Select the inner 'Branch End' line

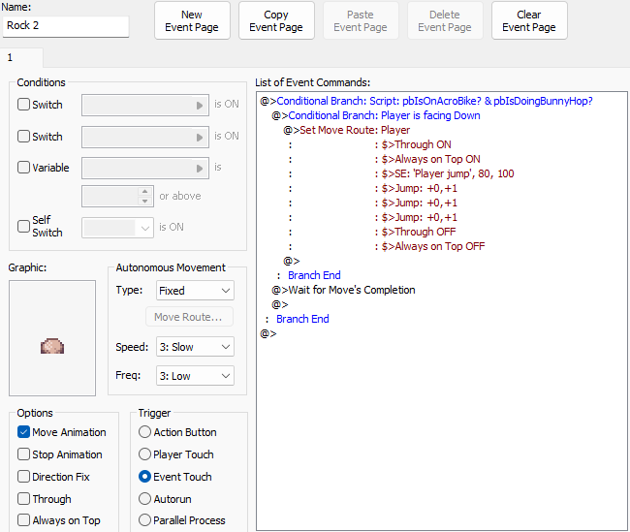click(314, 275)
